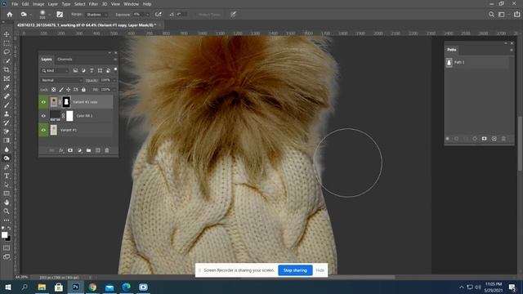Select the Horizontal Type tool

[7, 176]
